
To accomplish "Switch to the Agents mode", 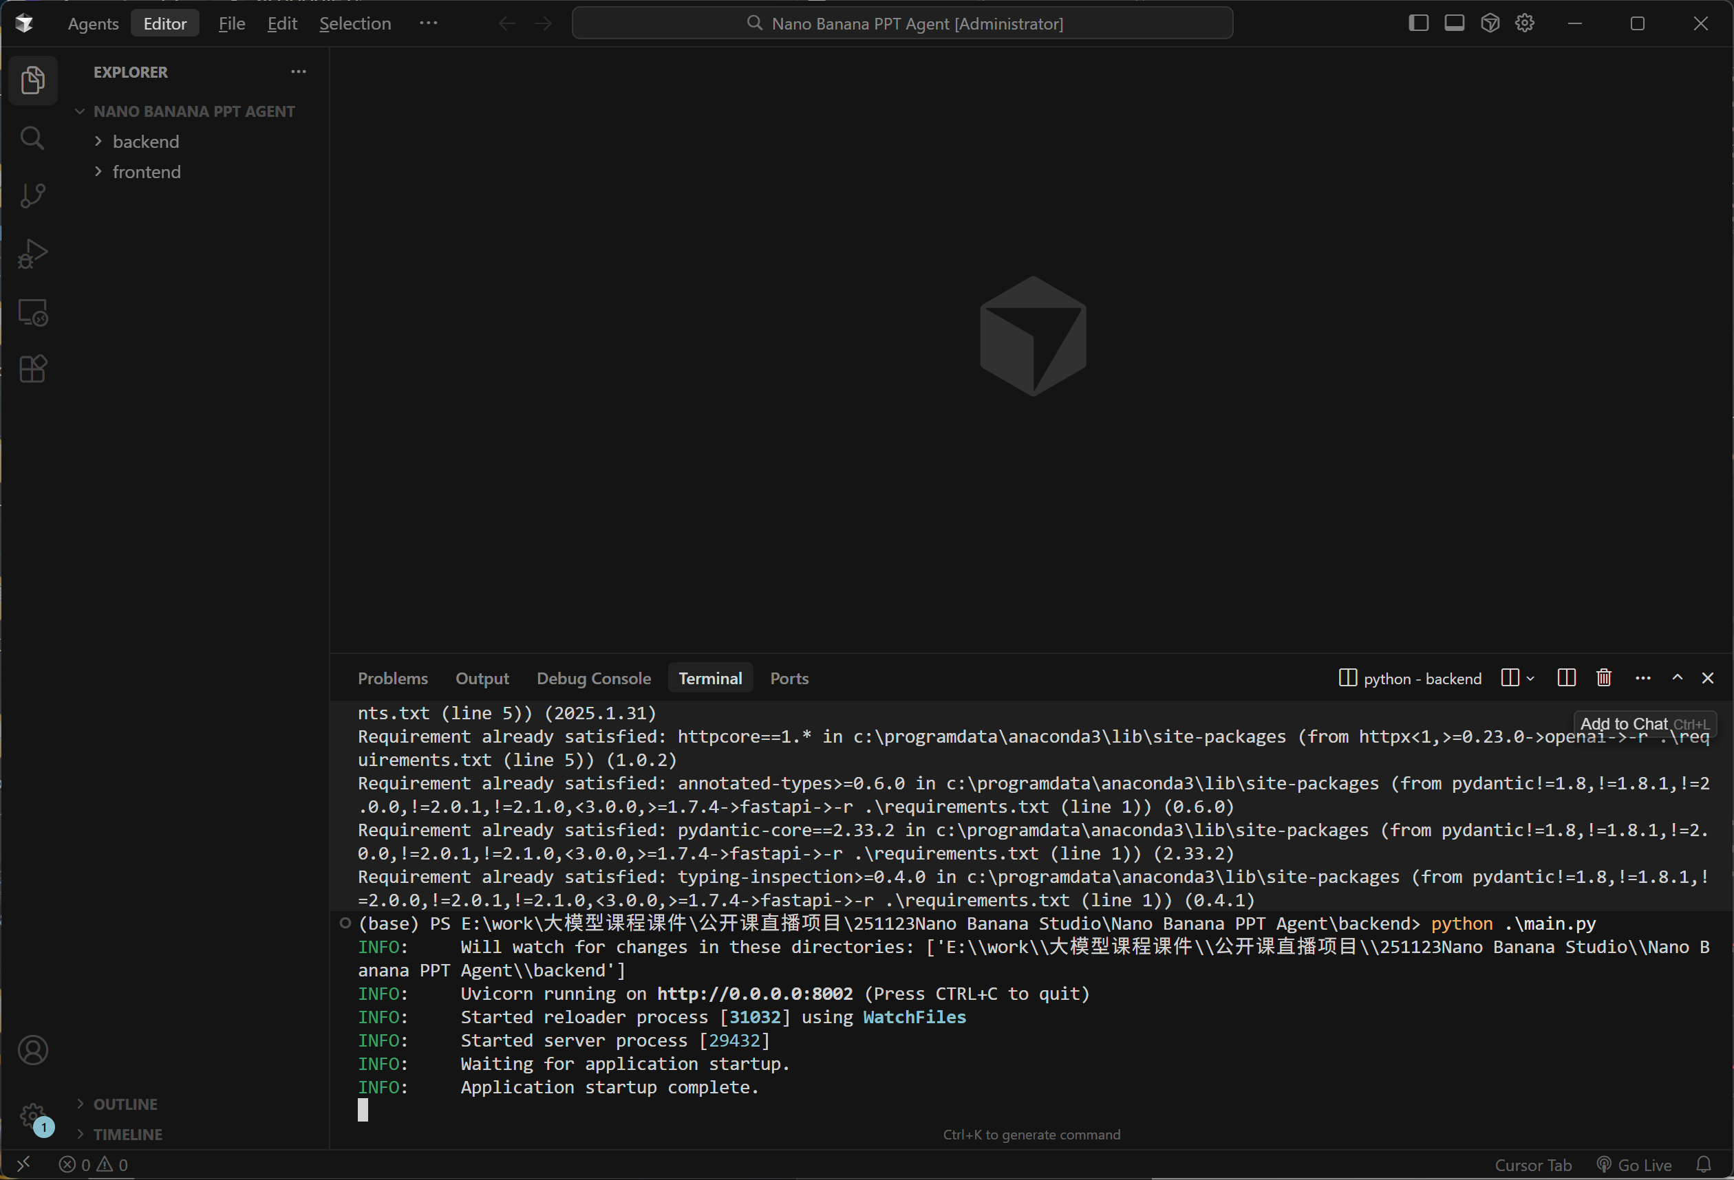I will point(94,23).
